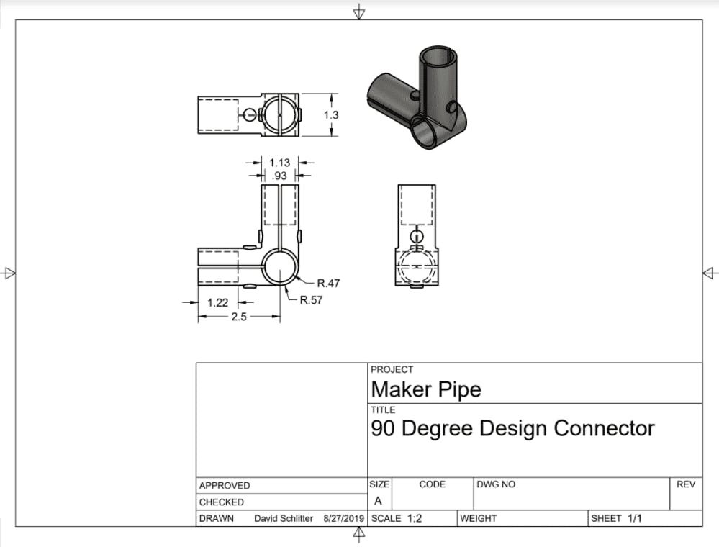Viewport: 719px width, 547px height.
Task: Click the DWG NO field
Action: pos(571,494)
